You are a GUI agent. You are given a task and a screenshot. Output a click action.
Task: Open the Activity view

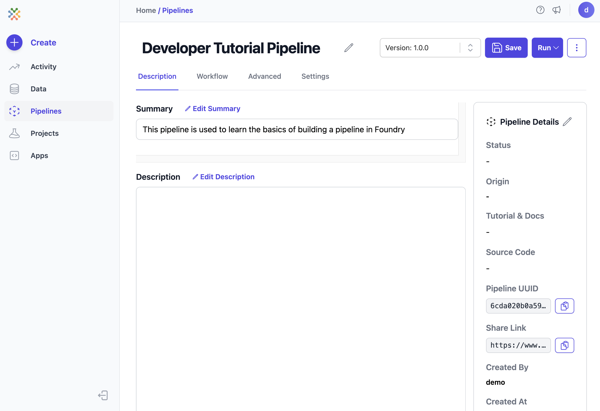pos(43,67)
